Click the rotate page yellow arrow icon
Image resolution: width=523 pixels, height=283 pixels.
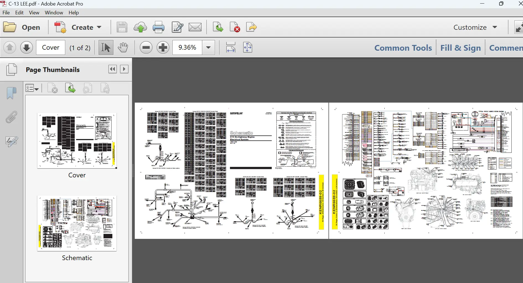tap(251, 27)
